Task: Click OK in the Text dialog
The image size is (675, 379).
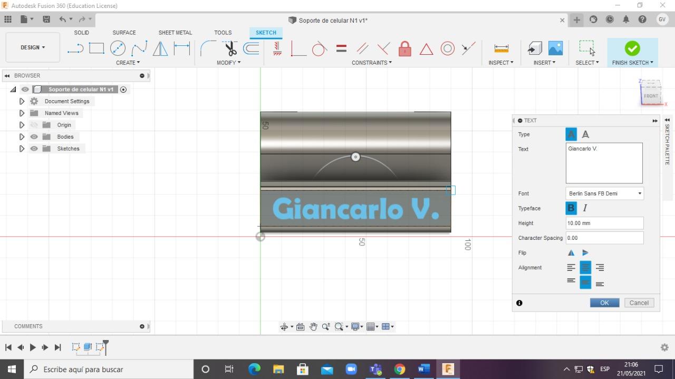Action: pos(604,303)
